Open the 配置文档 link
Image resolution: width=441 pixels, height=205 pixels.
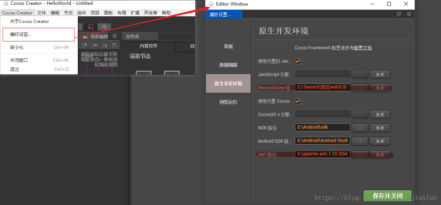pos(363,48)
